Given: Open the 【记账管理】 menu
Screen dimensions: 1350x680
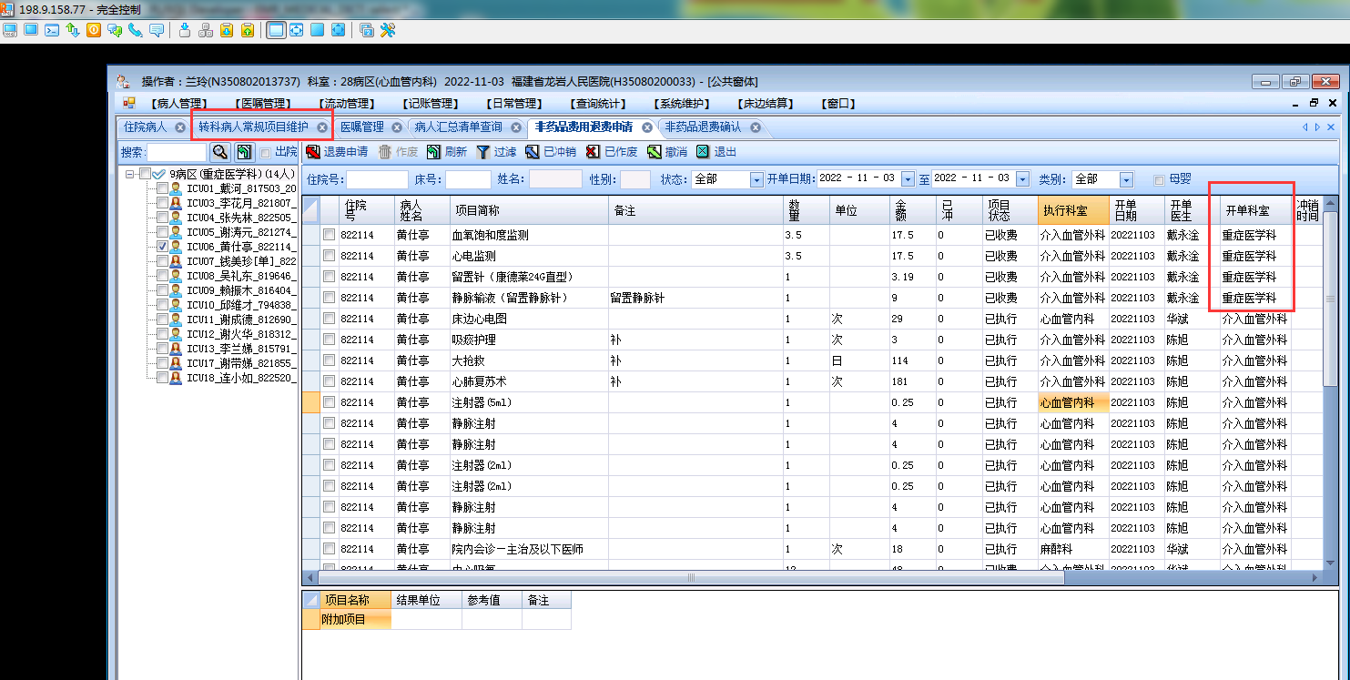Looking at the screenshot, I should (x=431, y=104).
